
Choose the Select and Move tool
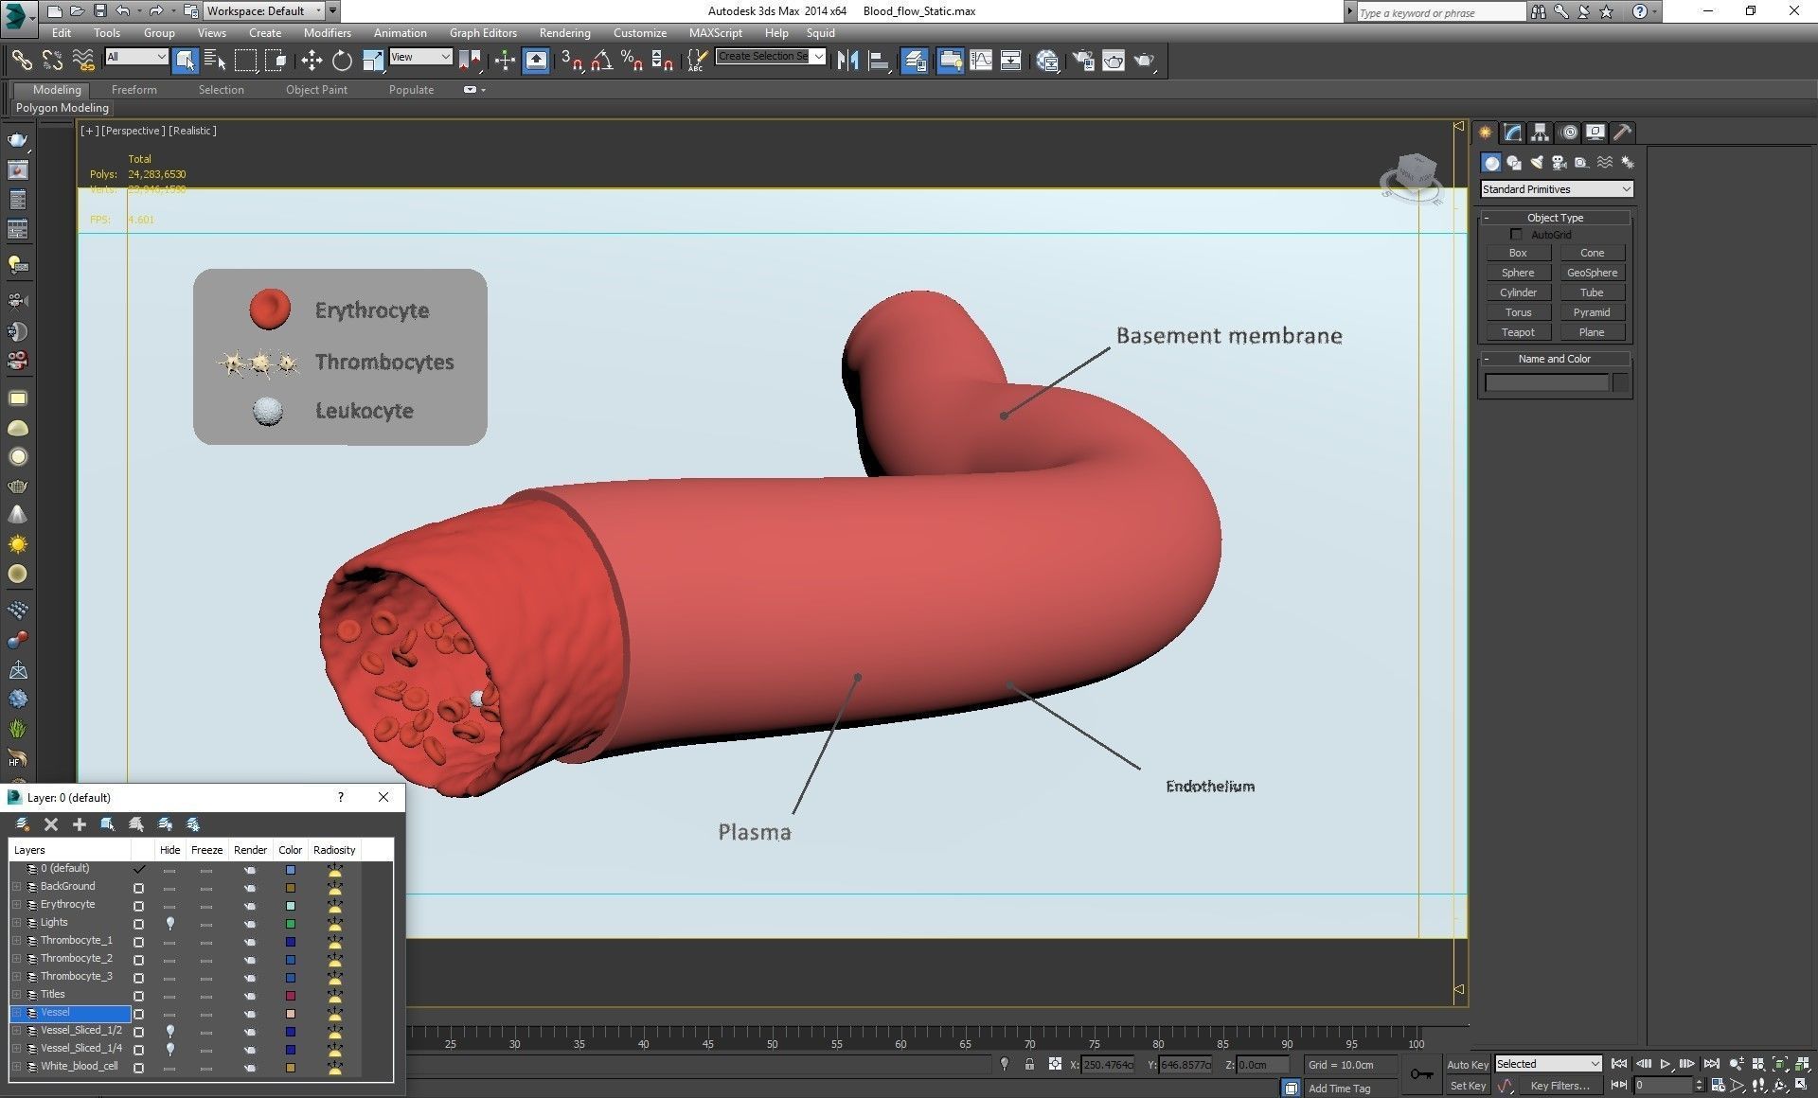(312, 61)
